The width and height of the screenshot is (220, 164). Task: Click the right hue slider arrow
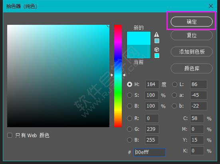click(124, 75)
